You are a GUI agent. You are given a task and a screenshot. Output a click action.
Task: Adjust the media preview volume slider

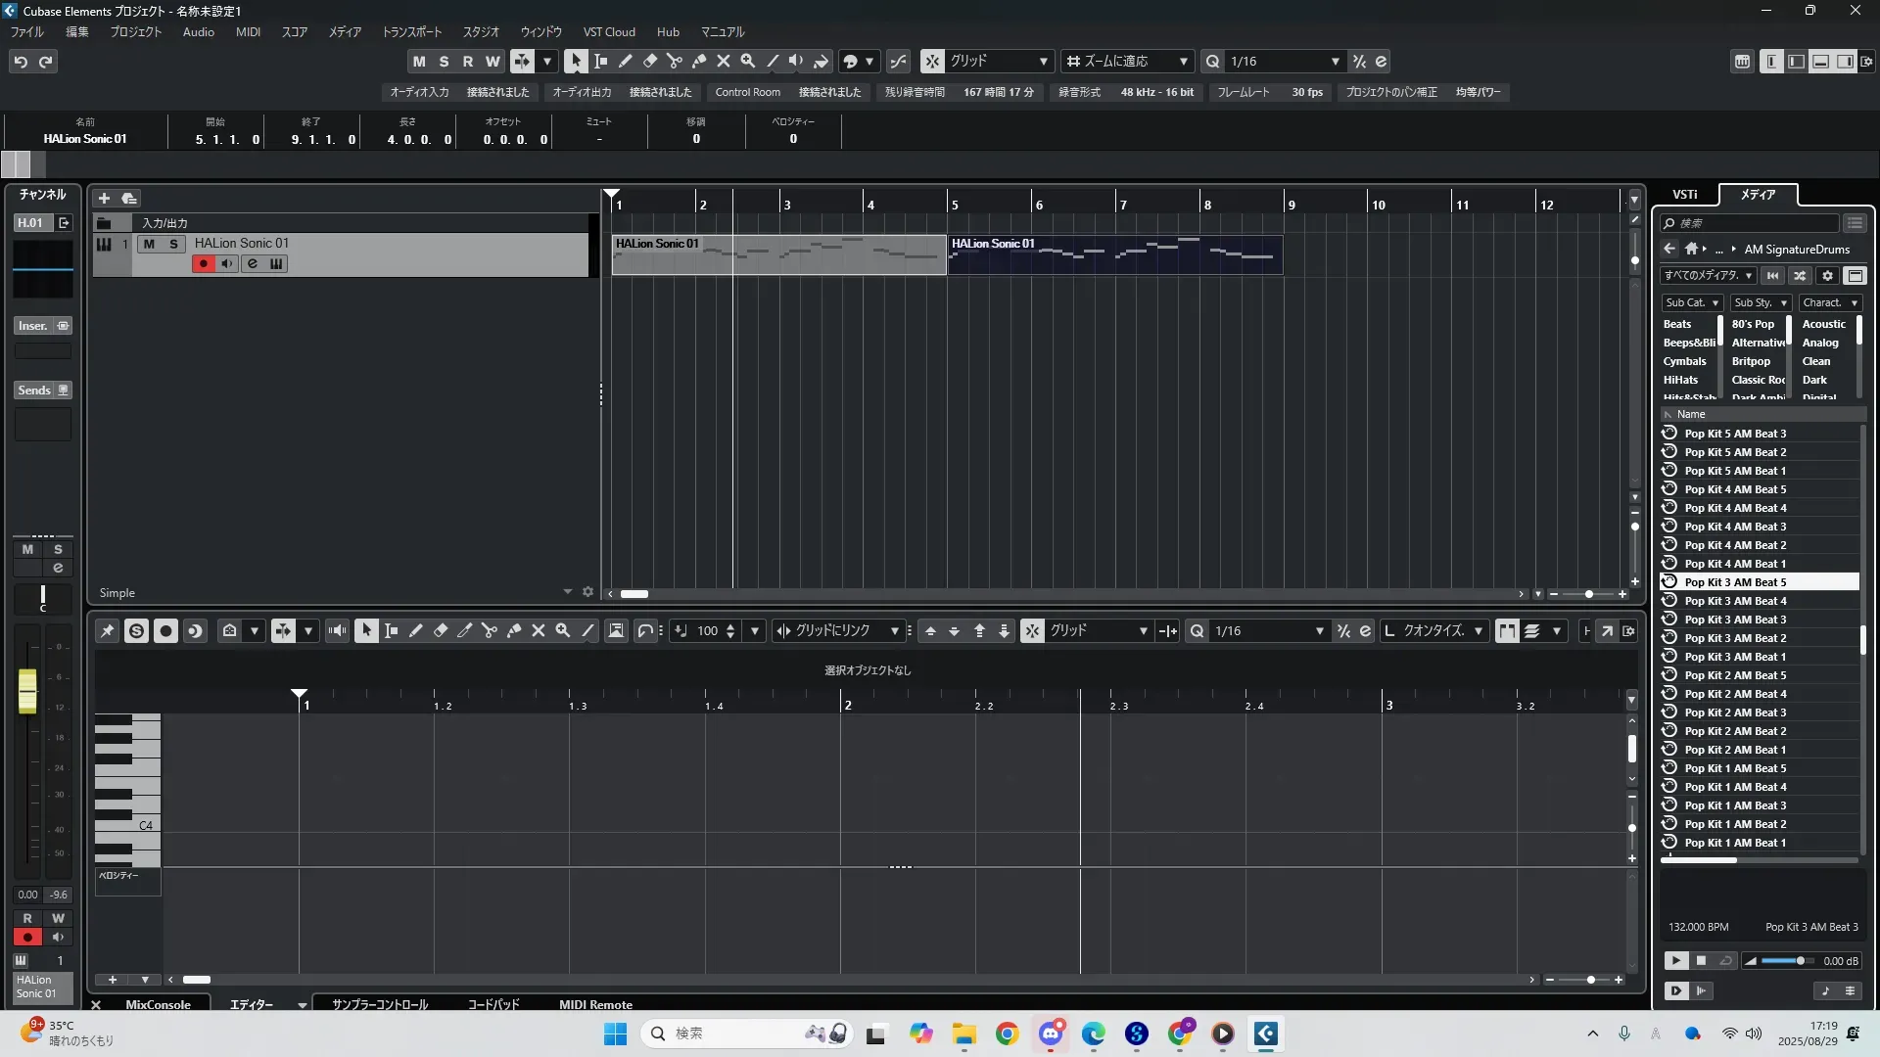coord(1800,961)
